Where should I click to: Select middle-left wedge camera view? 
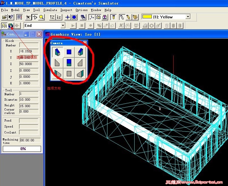coord(57,63)
